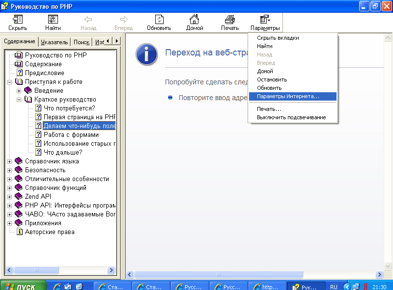
Task: Click the Найти toolbar icon
Action: (53, 19)
